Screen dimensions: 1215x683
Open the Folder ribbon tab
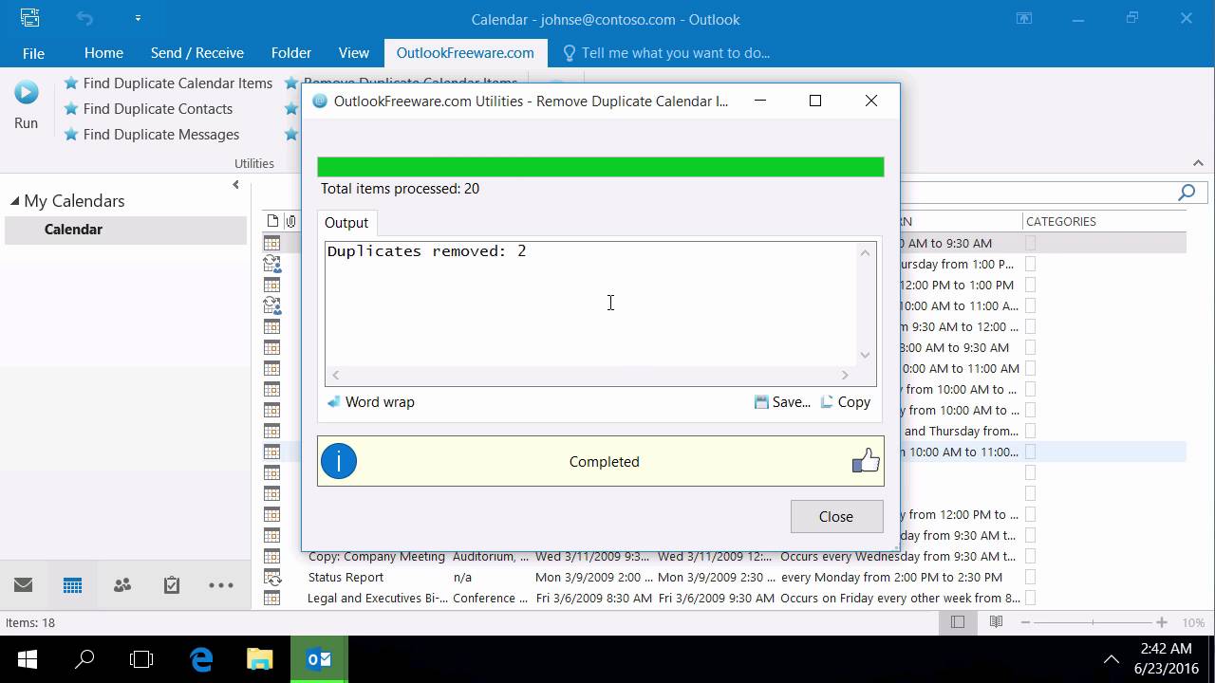290,53
